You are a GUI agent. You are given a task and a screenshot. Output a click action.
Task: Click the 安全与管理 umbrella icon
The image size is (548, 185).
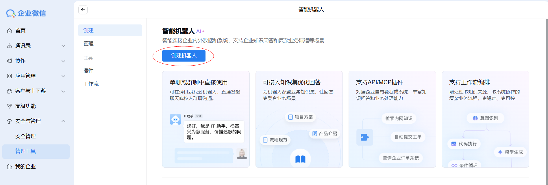pos(10,121)
